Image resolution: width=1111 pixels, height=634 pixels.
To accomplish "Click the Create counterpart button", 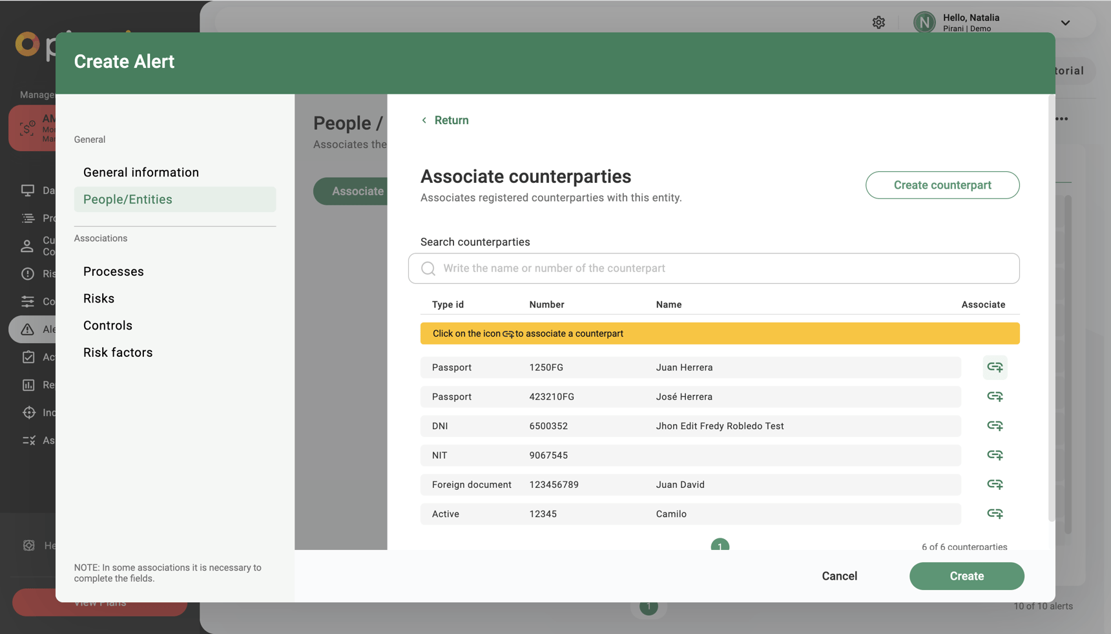I will point(942,185).
